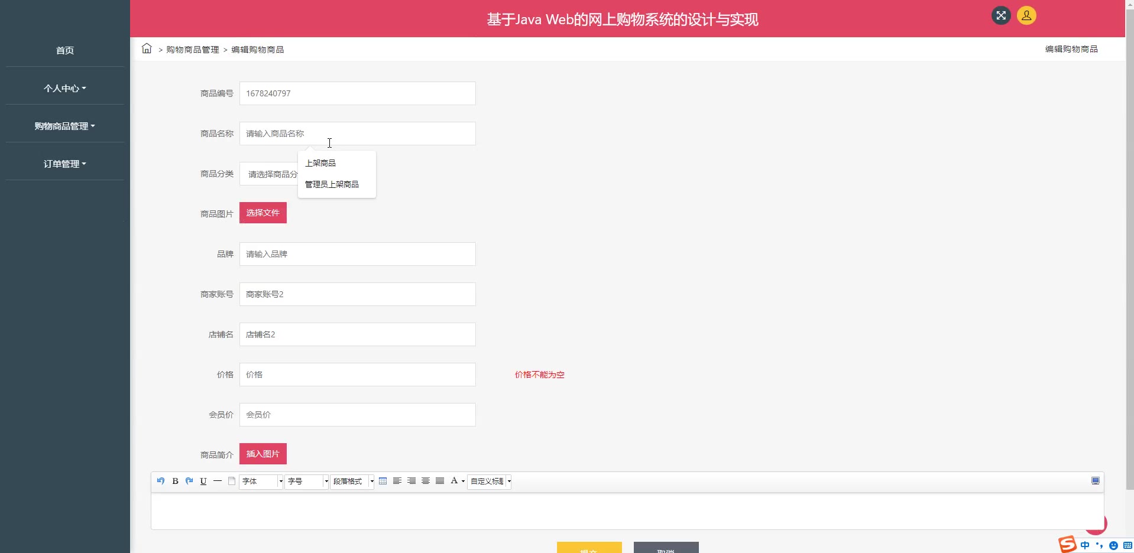Focus the 店铺名 input field
This screenshot has height=553, width=1134.
click(358, 334)
